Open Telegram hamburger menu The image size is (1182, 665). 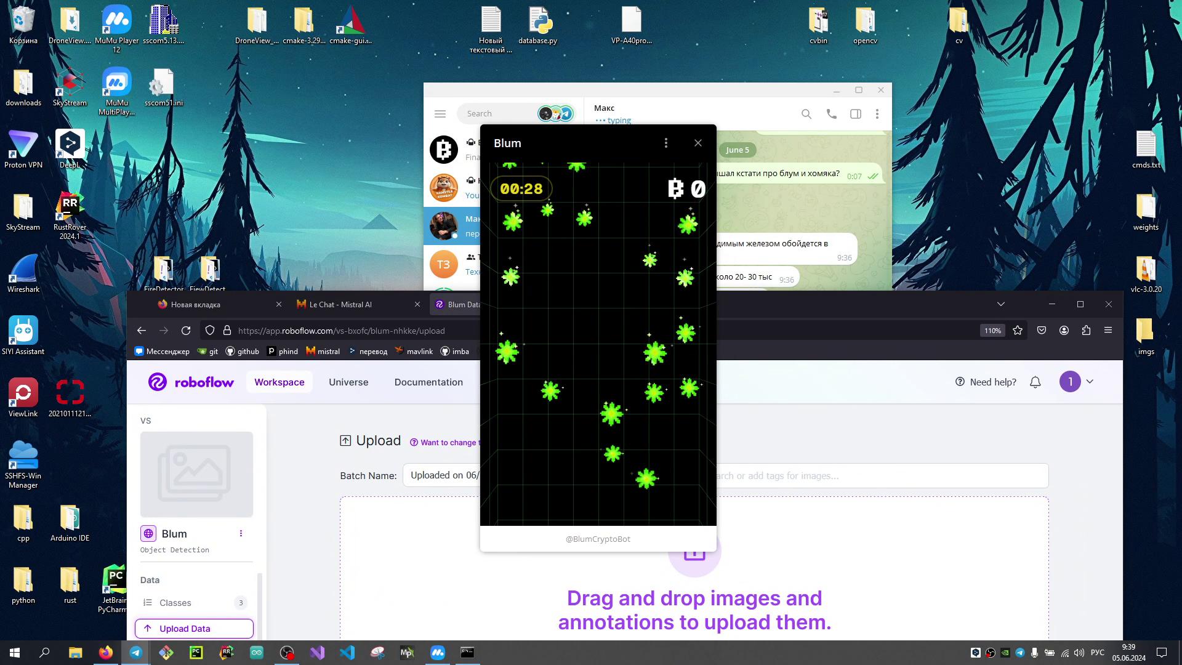point(440,114)
